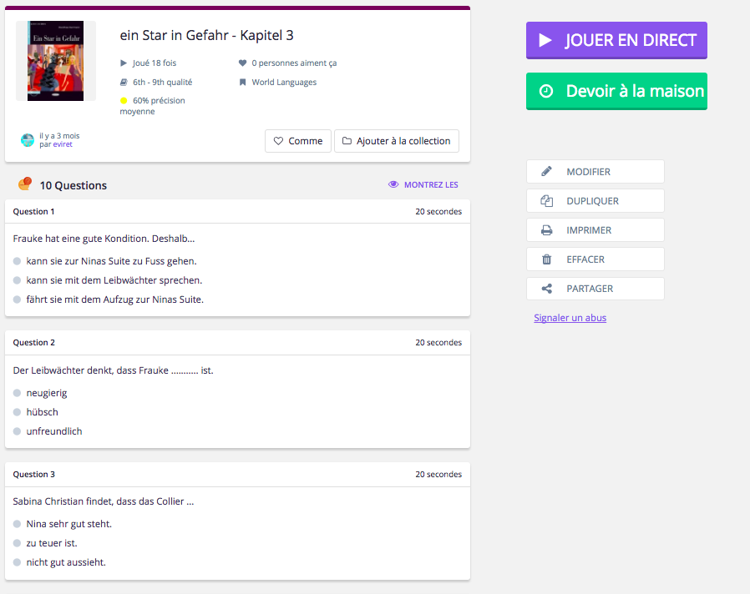This screenshot has height=594, width=750.
Task: Open the 'Signaler un abus' link
Action: 570,318
